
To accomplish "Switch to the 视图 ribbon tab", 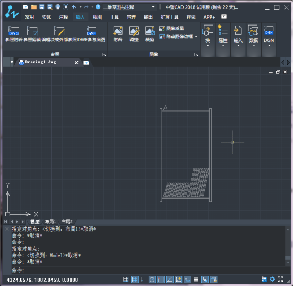I will pos(97,17).
